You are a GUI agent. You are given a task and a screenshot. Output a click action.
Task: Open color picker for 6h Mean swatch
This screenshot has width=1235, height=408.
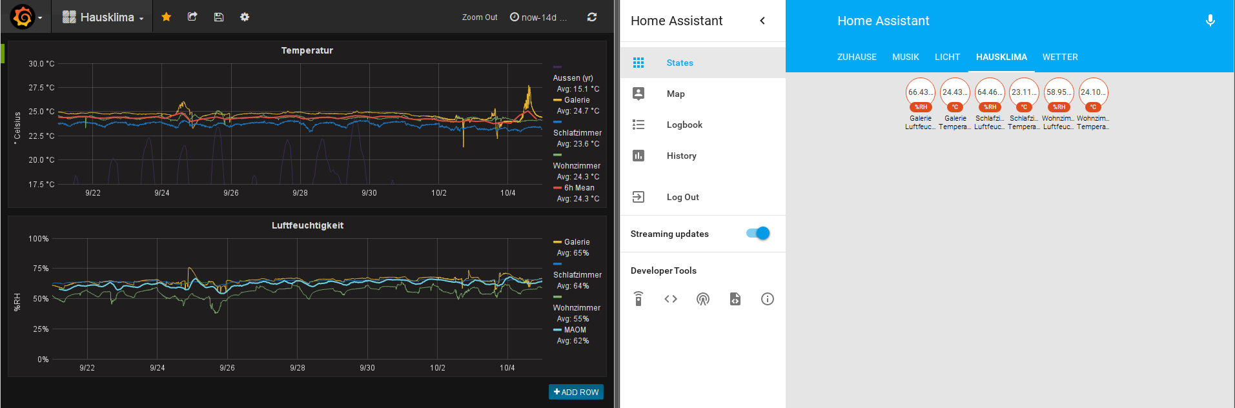coord(557,188)
